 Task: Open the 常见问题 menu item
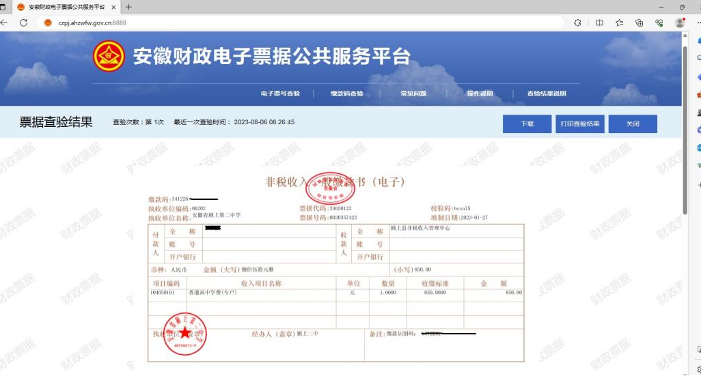point(413,93)
